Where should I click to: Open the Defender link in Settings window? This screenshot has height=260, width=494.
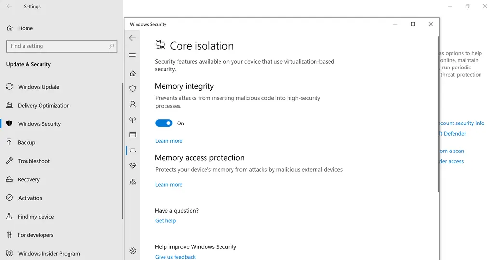pos(453,134)
